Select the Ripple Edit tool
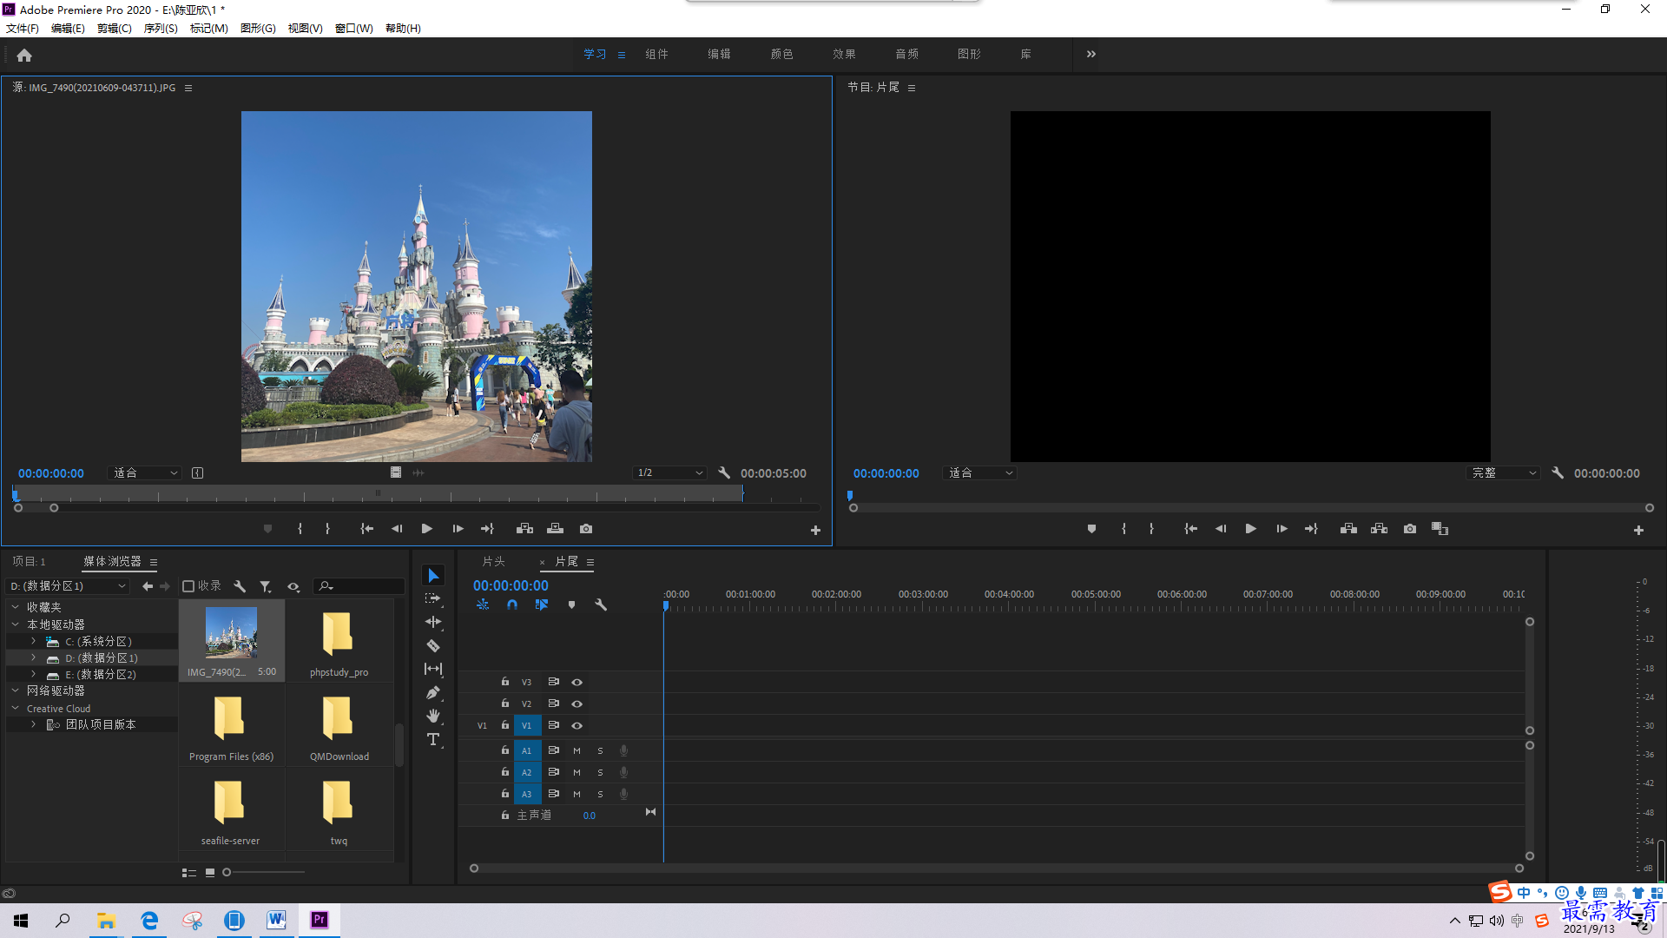1667x938 pixels. tap(433, 622)
